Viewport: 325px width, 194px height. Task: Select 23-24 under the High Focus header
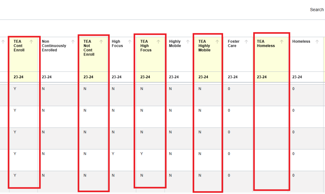(116, 77)
